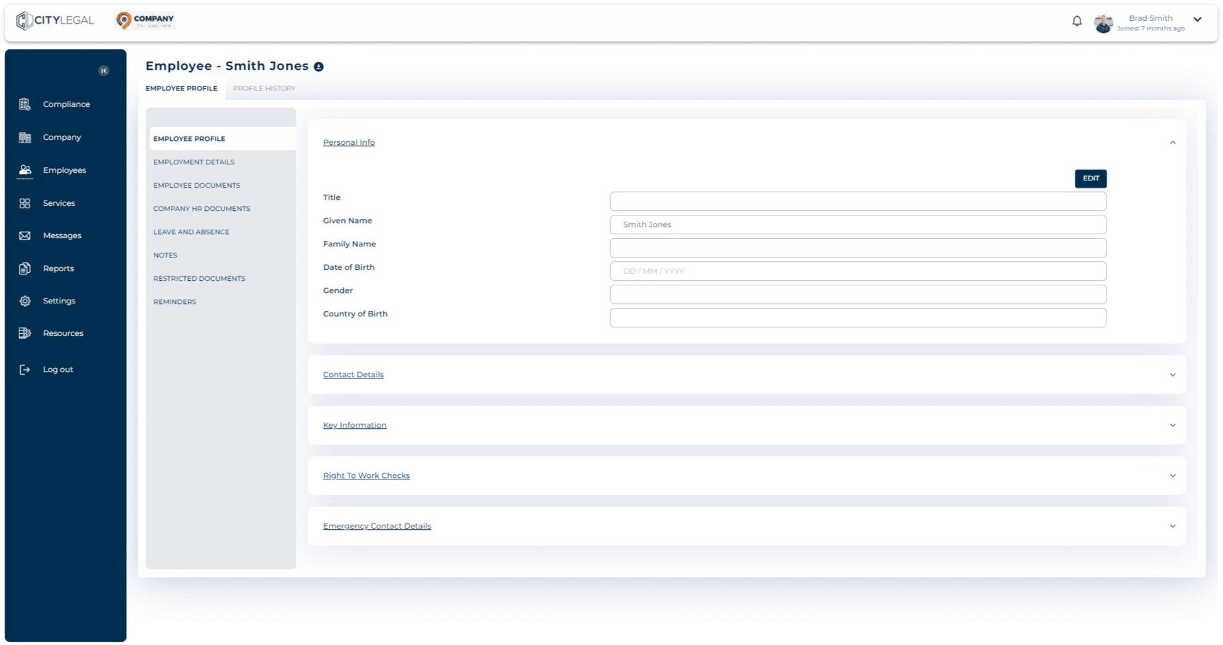Click the Gender input field
This screenshot has height=645, width=1223.
click(x=858, y=294)
